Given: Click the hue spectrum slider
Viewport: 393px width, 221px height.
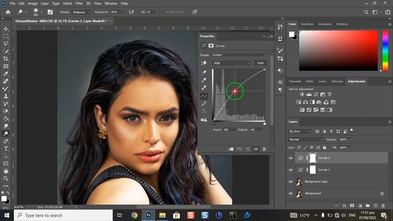Looking at the screenshot, I should (385, 50).
